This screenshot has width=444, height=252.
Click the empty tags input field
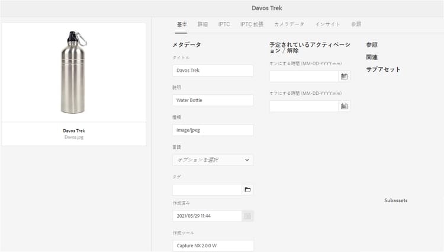pyautogui.click(x=207, y=190)
